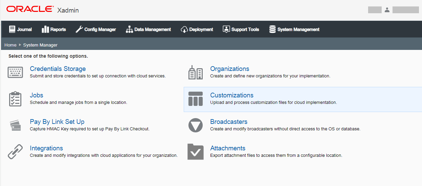This screenshot has width=422, height=186.
Task: Click the Oracle logo
Action: click(x=30, y=9)
